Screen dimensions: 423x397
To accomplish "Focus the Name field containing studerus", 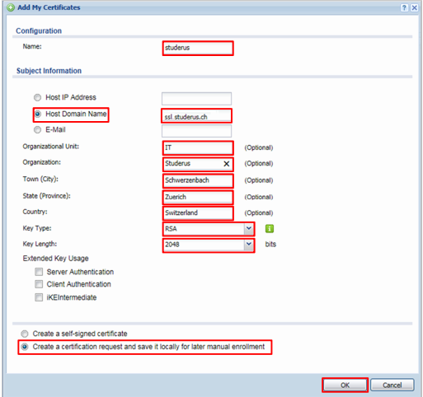I will click(x=198, y=48).
